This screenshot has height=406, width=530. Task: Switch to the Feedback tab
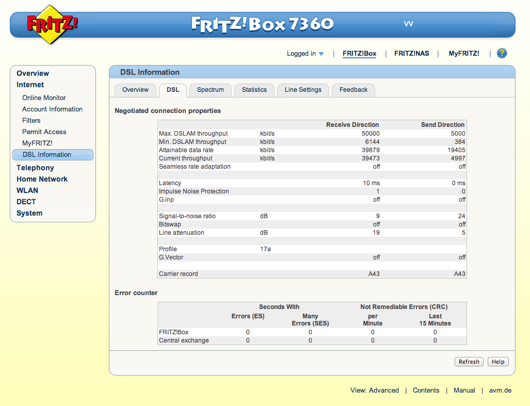coord(354,90)
